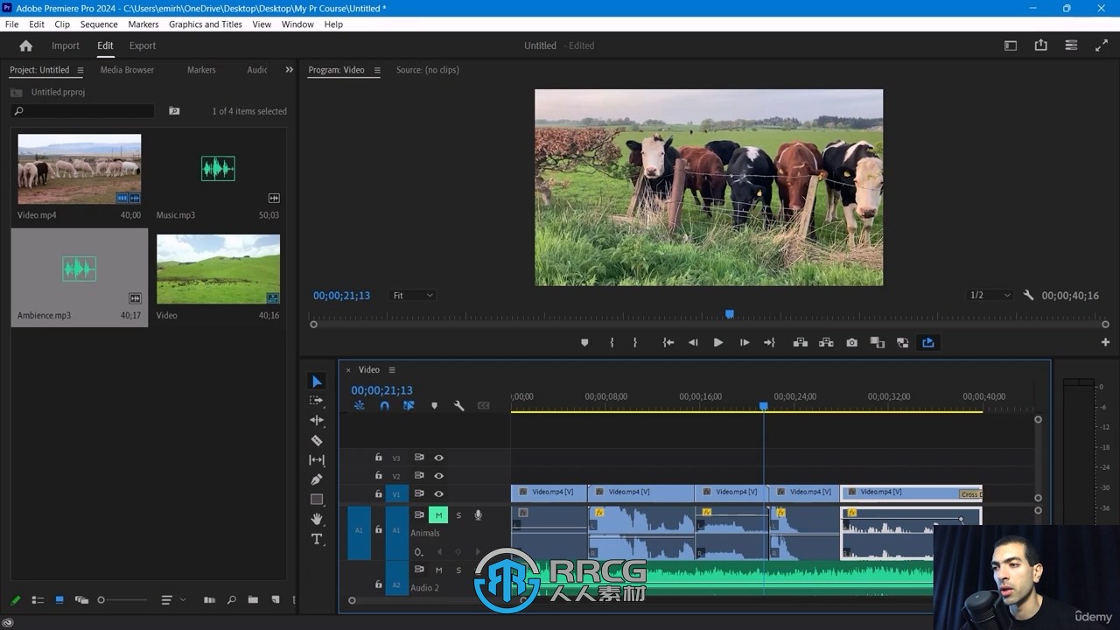Open the Graphics and Titles menu
1120x630 pixels.
206,24
